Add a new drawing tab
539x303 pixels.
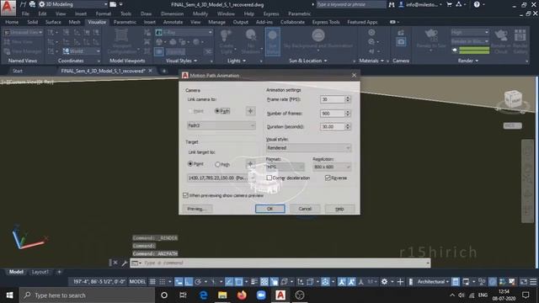click(164, 71)
